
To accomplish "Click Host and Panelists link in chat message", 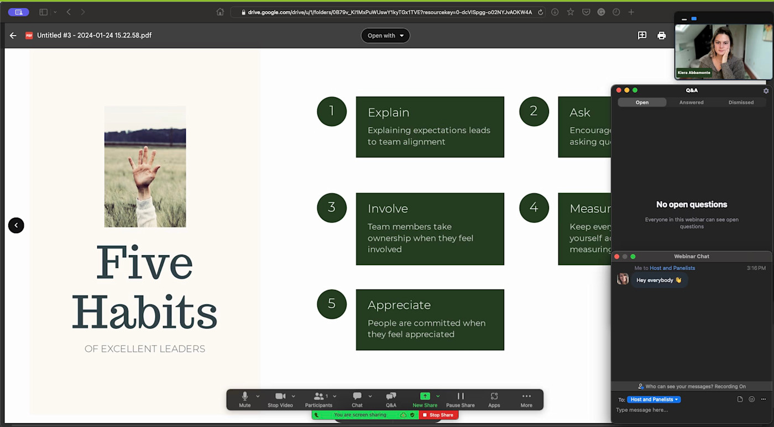I will (672, 268).
